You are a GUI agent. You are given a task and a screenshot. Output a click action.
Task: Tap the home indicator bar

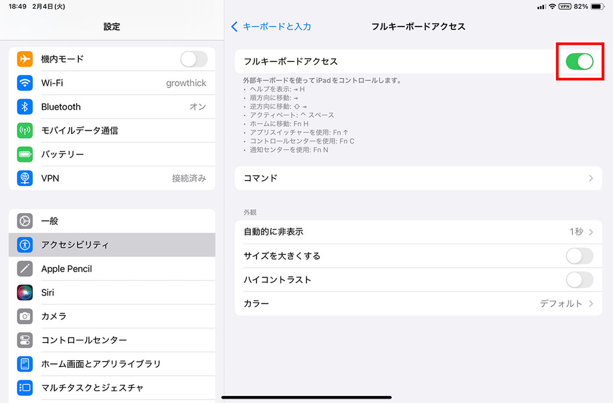point(306,397)
